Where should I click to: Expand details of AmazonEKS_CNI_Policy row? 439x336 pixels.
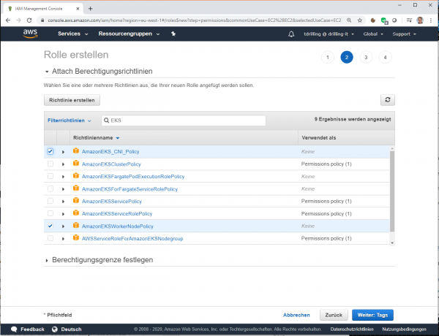click(x=63, y=152)
